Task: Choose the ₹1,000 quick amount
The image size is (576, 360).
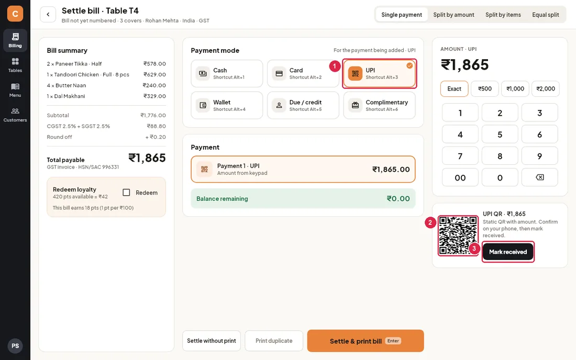Action: [x=515, y=89]
